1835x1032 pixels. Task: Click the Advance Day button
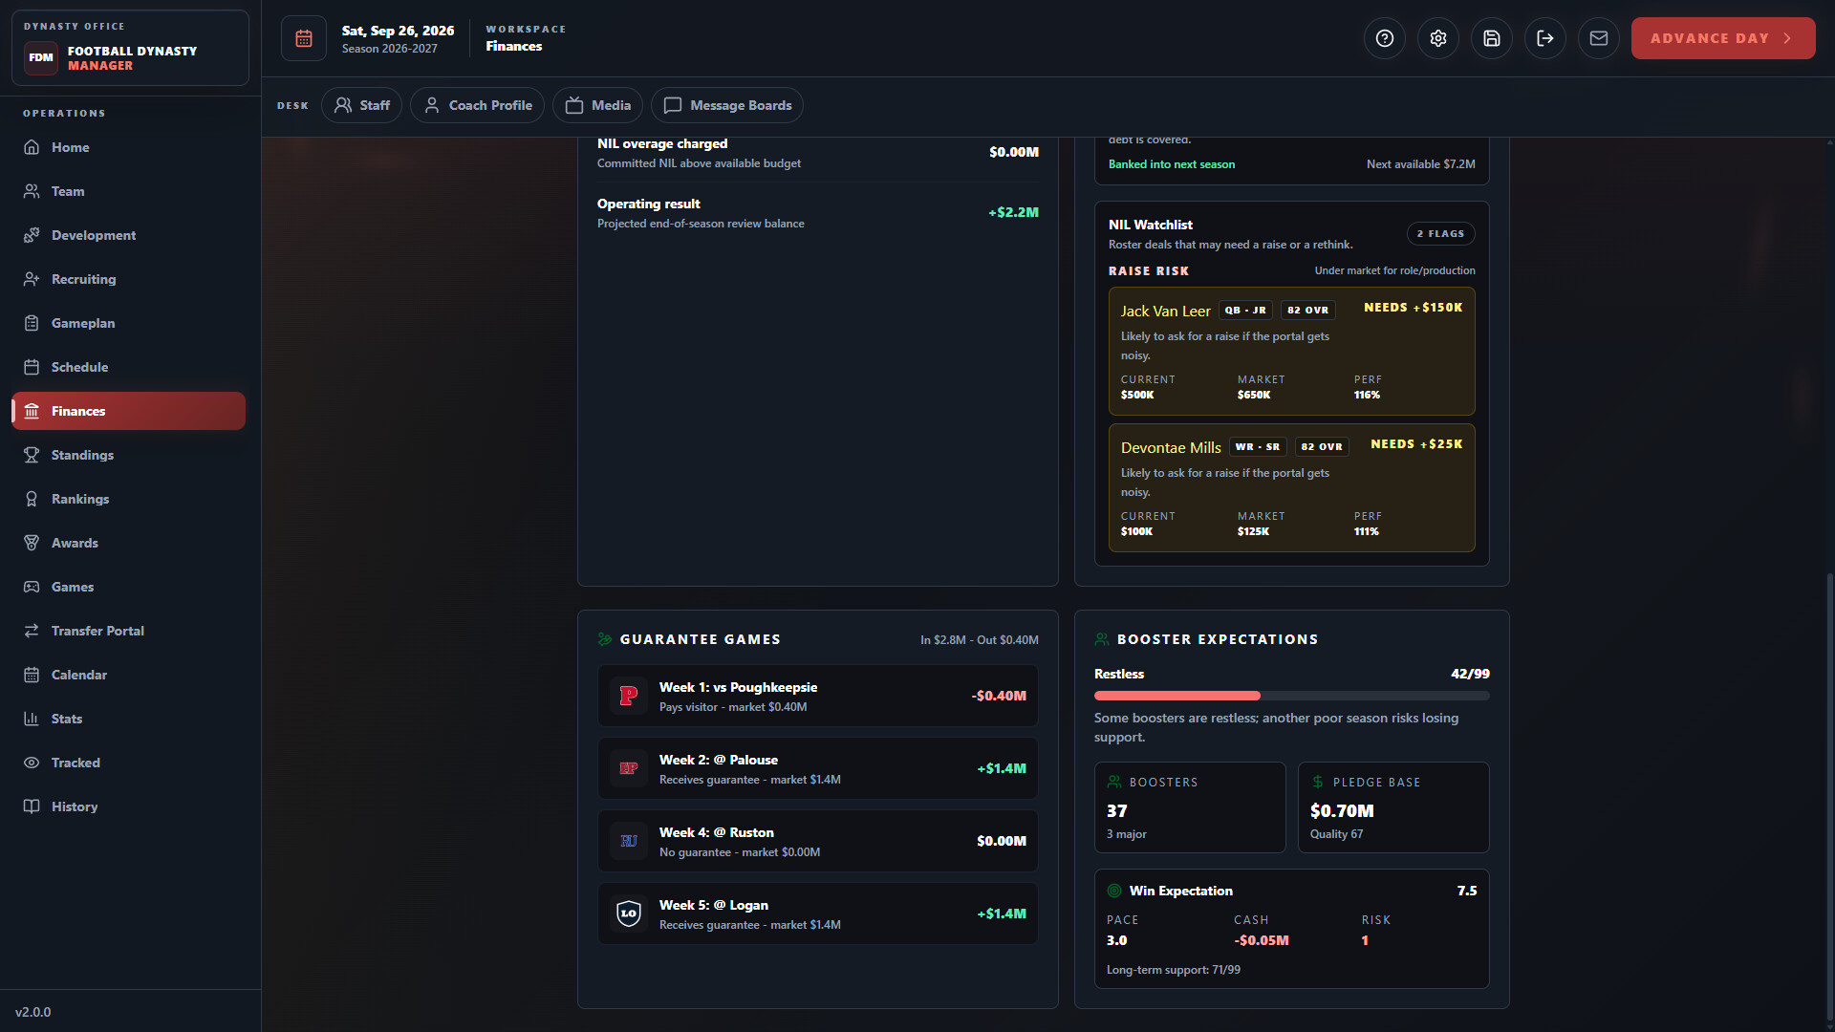pos(1723,38)
